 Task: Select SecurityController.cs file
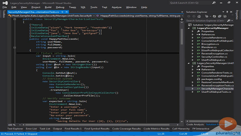tap(214, 57)
